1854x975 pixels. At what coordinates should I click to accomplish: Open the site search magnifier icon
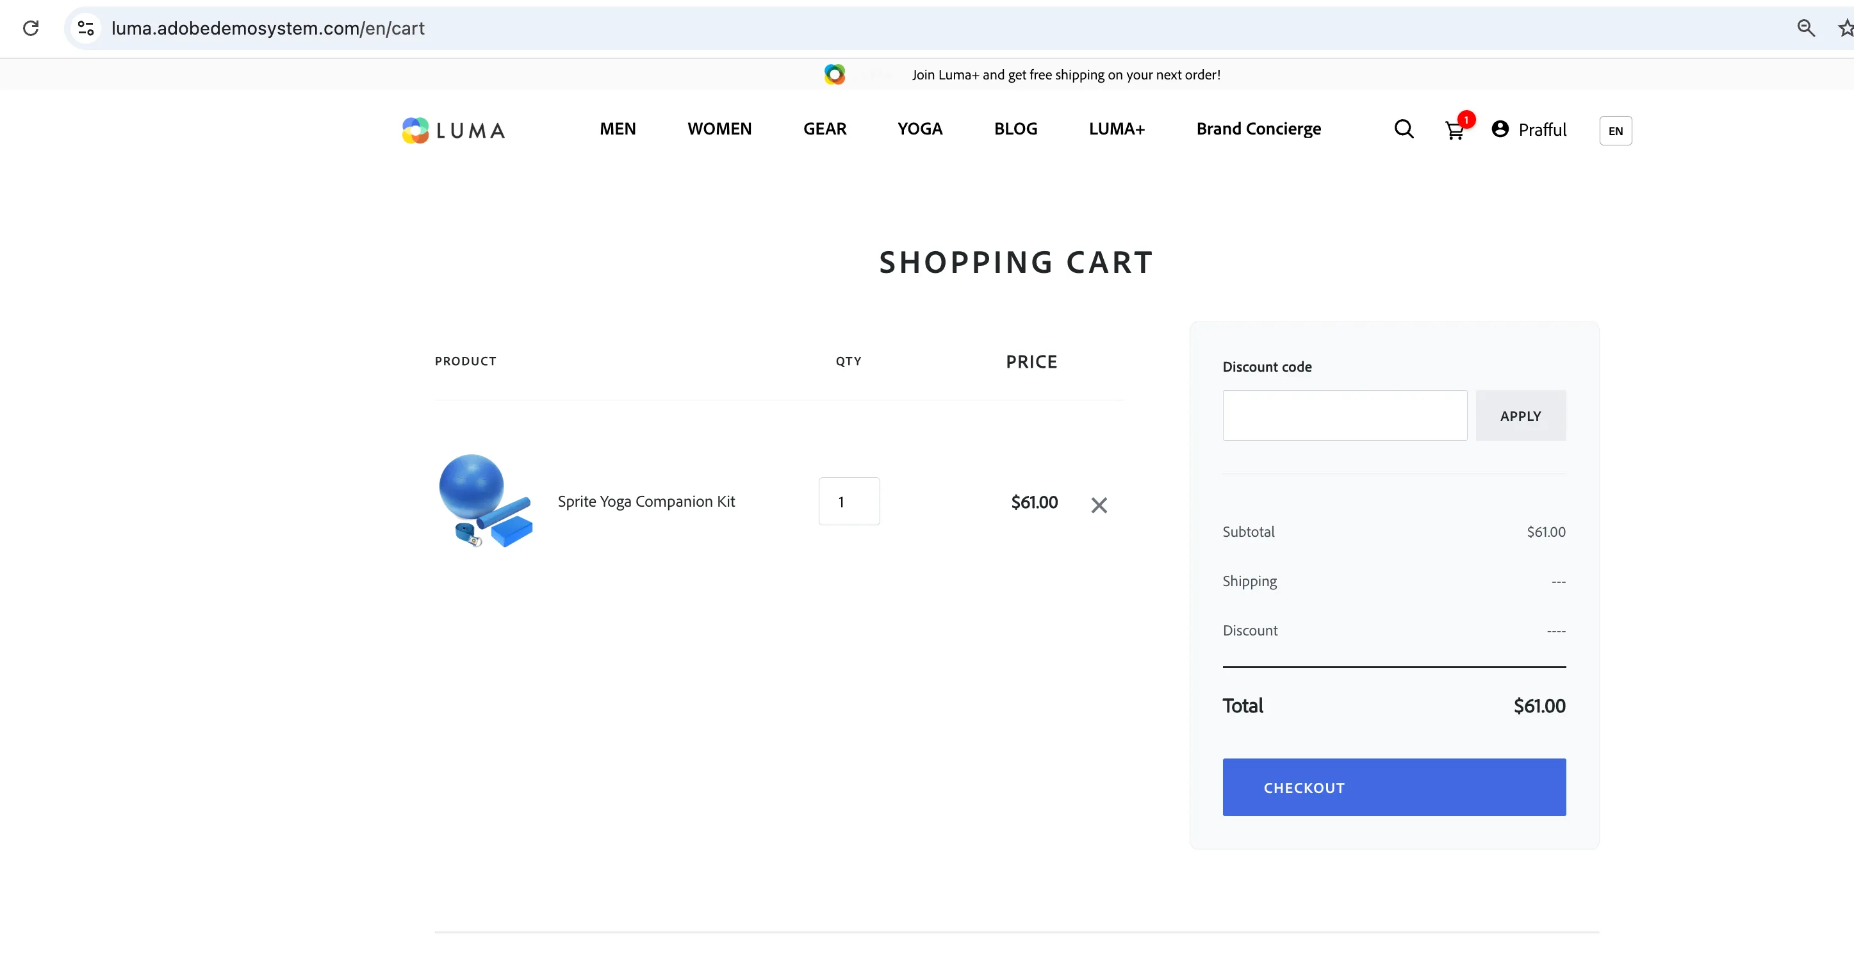(1404, 129)
